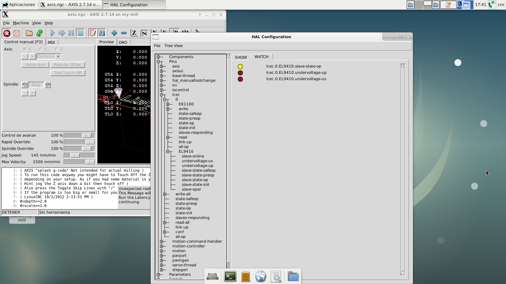Viewport: 506px width, 284px height.
Task: Click the jog minus button beside Continuo
Action: pos(25,56)
